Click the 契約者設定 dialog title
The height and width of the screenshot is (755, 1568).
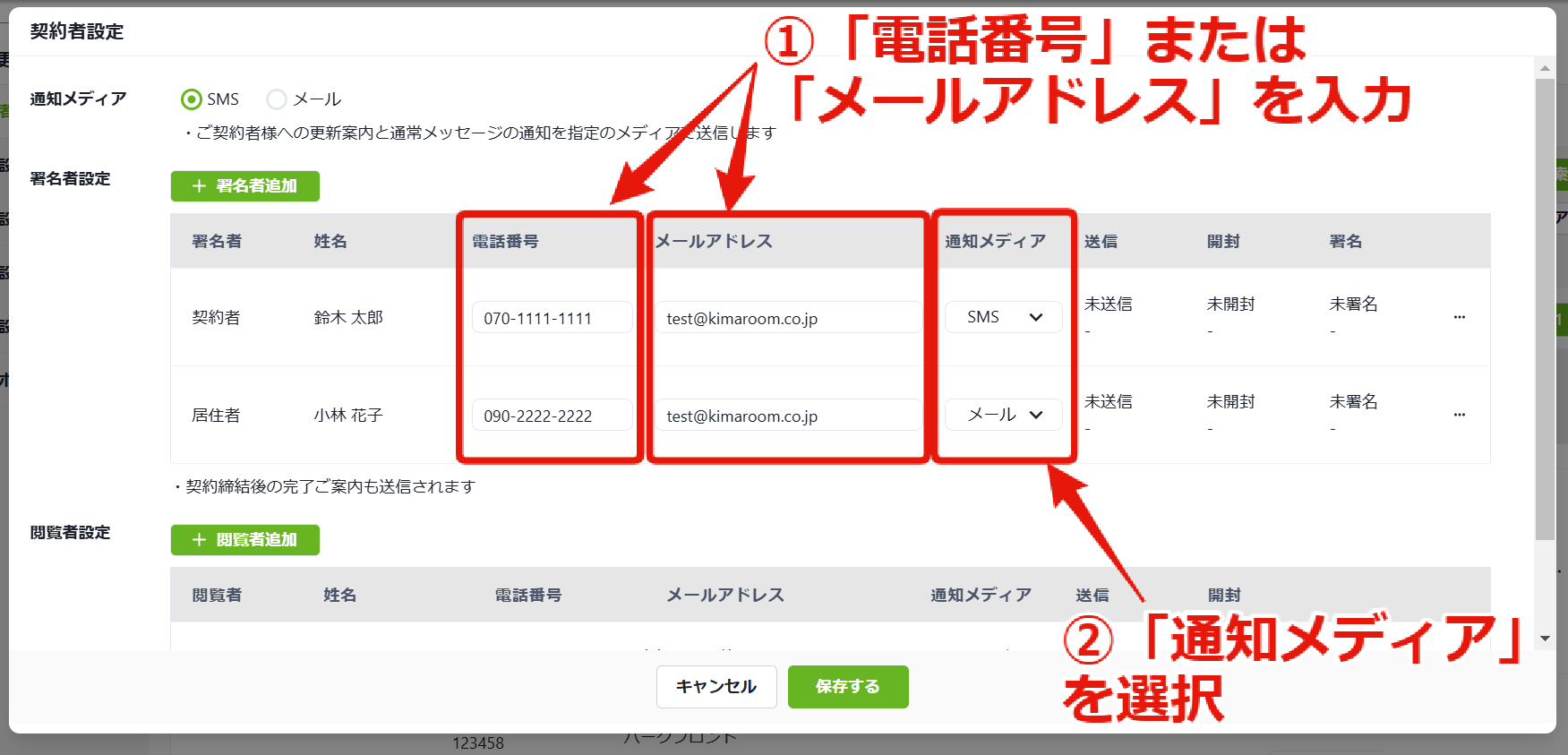click(x=77, y=32)
